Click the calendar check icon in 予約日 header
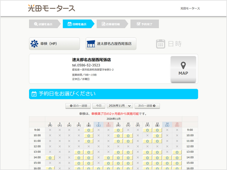The height and width of the screenshot is (170, 227). tap(34, 94)
